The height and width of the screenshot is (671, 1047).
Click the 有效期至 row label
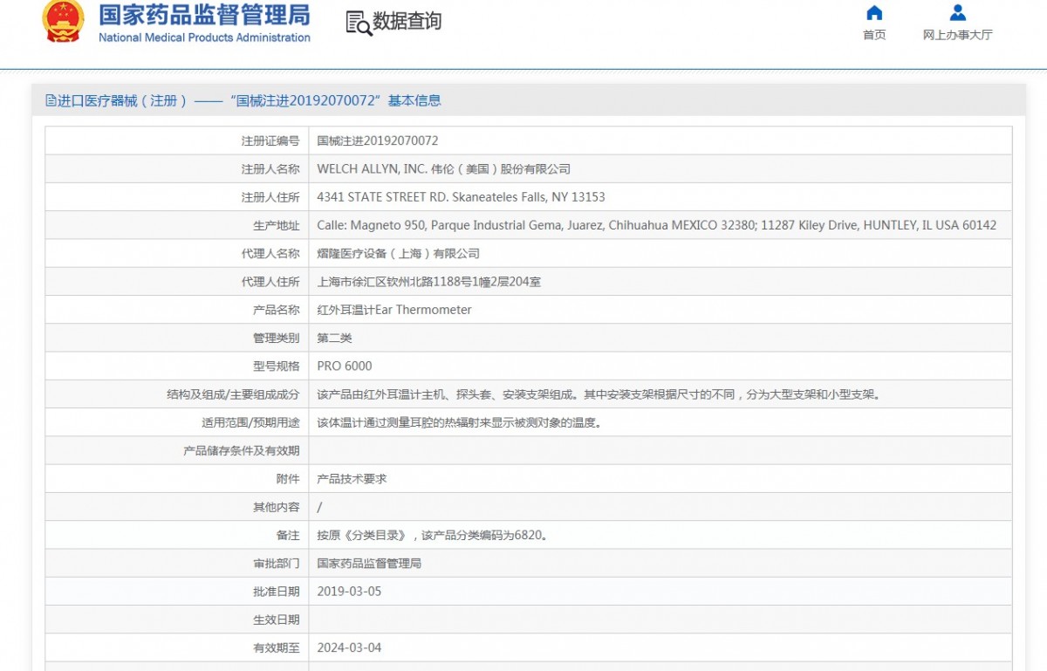pos(277,647)
